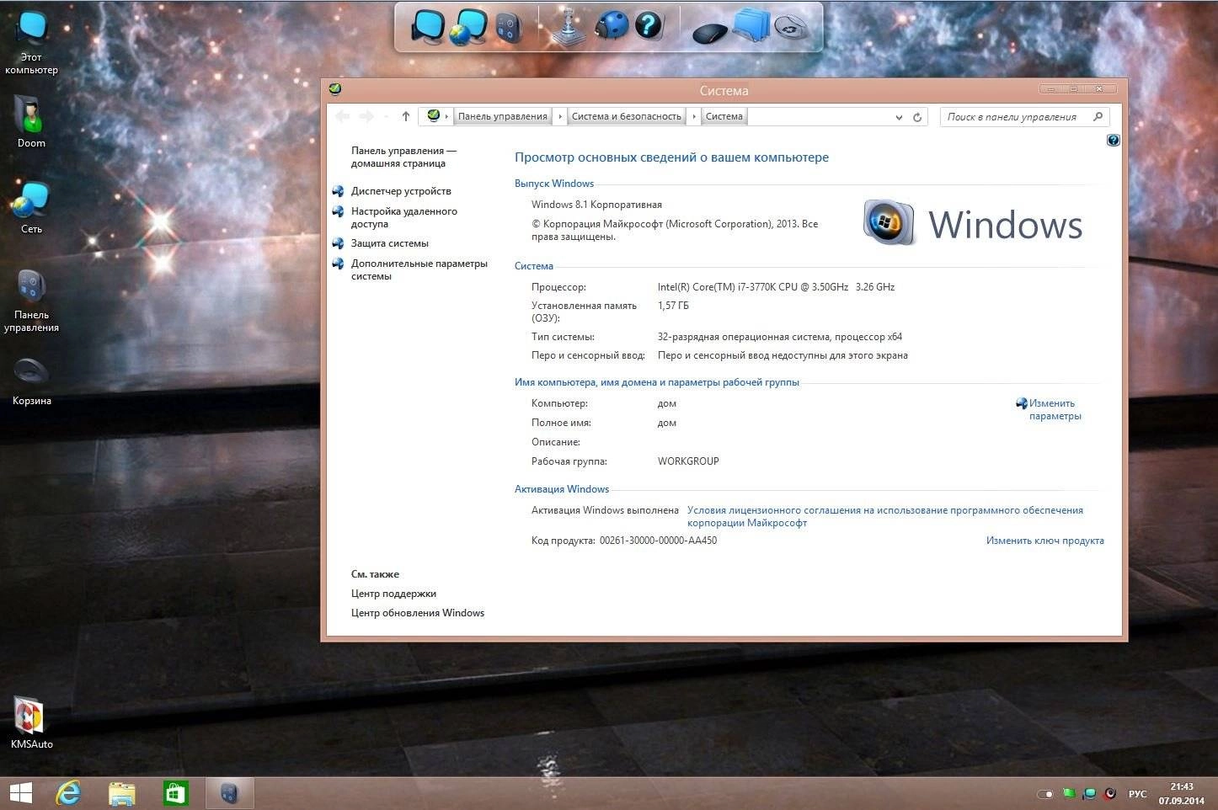Open Диспетчер устройств link

pyautogui.click(x=401, y=191)
